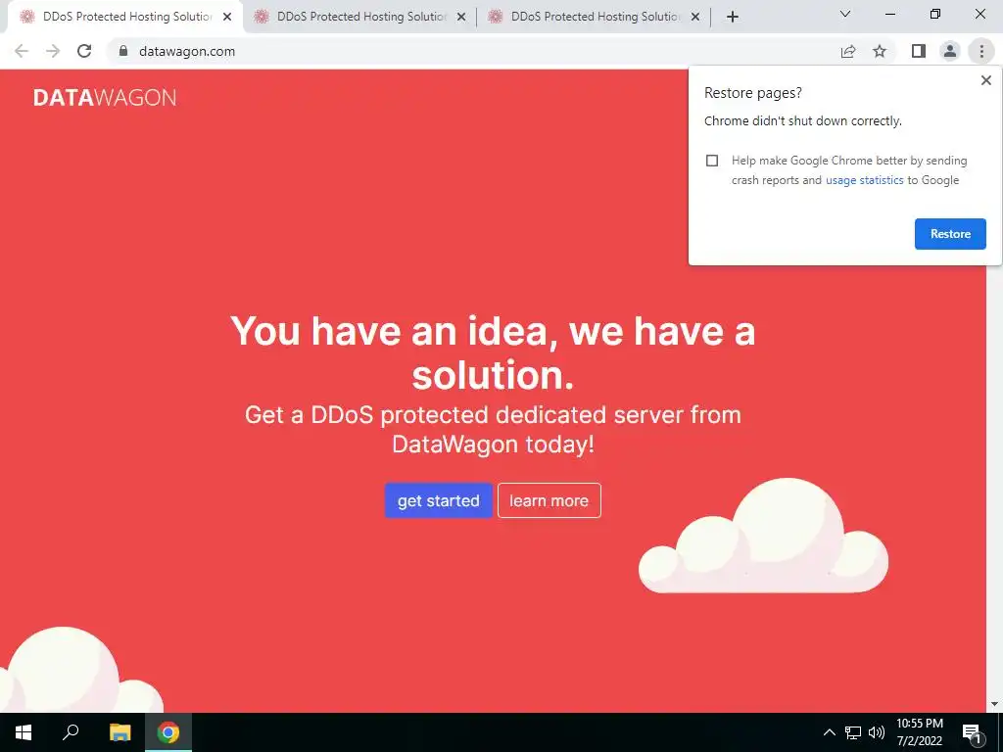Open network status in system tray
Image resolution: width=1003 pixels, height=752 pixels.
click(853, 732)
